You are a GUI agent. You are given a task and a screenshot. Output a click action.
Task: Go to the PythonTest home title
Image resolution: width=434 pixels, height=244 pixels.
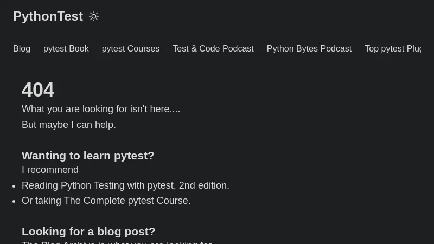coord(48,16)
